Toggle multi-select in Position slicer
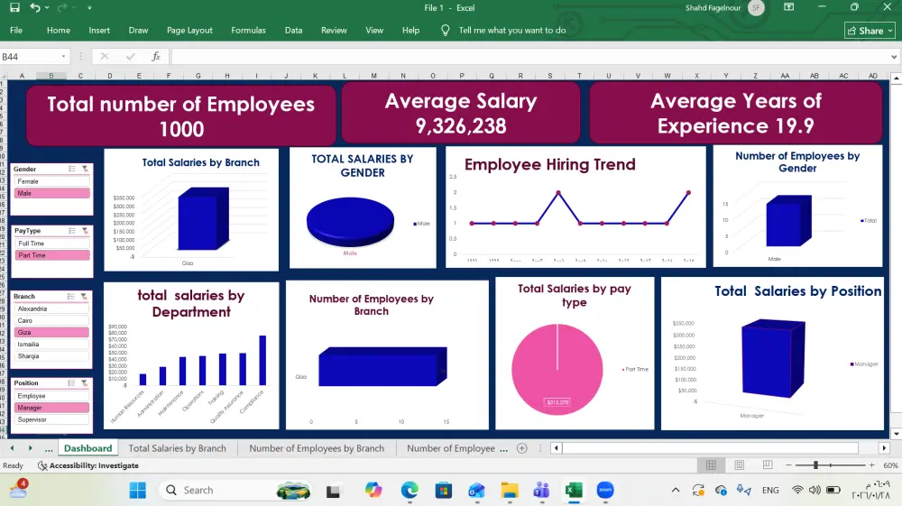 (71, 383)
